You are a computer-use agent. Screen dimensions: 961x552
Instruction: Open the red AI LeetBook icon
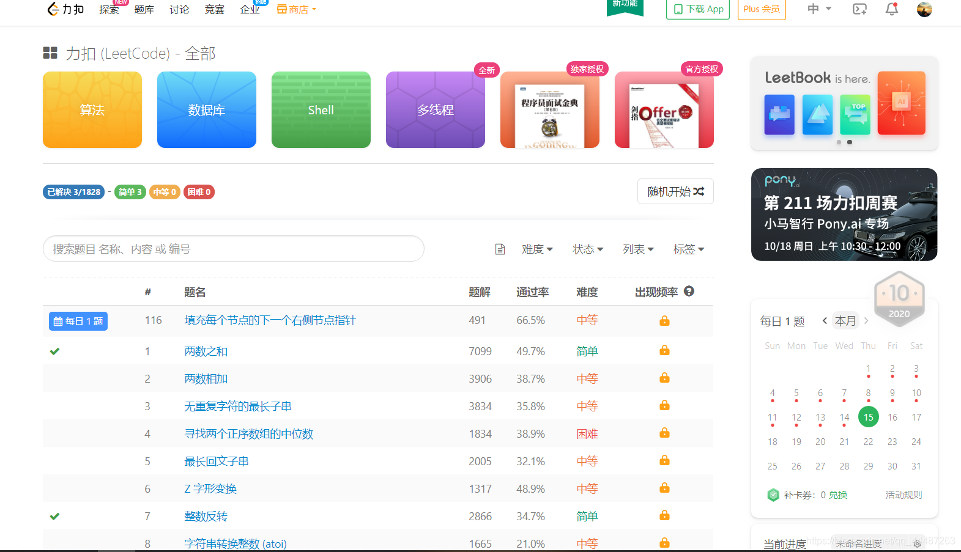pos(902,103)
